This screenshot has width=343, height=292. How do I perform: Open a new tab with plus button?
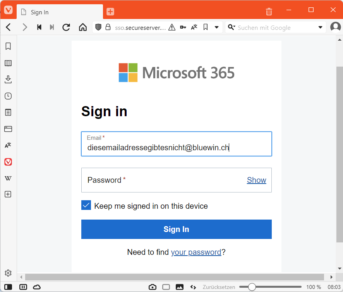(x=110, y=12)
